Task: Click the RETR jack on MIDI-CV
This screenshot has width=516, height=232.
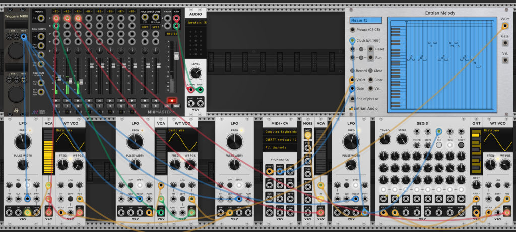Action: point(290,199)
